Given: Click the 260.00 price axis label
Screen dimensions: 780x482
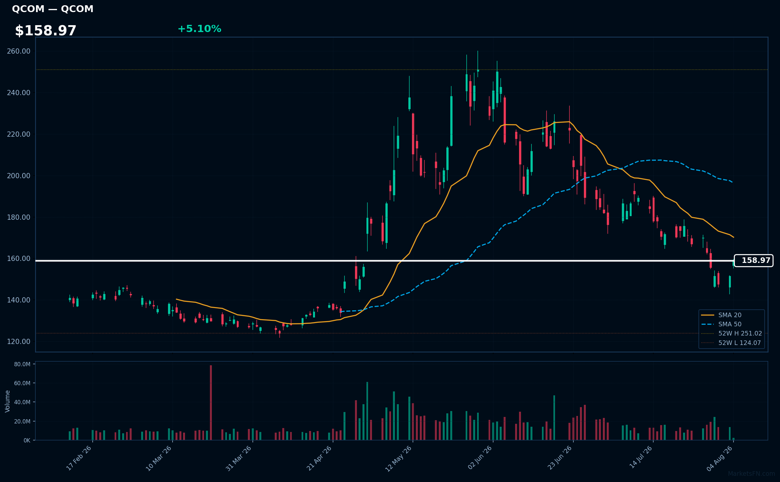Looking at the screenshot, I should coord(19,51).
